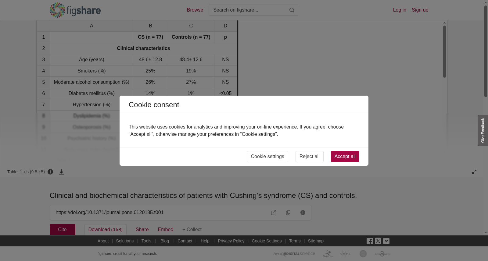The height and width of the screenshot is (261, 488).
Task: Click the table preview scrollbar thumb
Action: [x=444, y=51]
